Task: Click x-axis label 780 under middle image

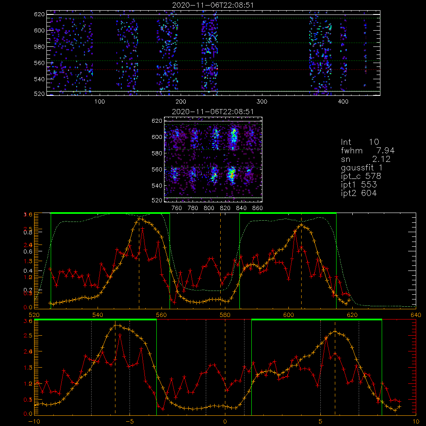Action: pos(193,208)
